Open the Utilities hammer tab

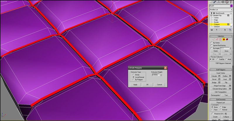coord(231,2)
